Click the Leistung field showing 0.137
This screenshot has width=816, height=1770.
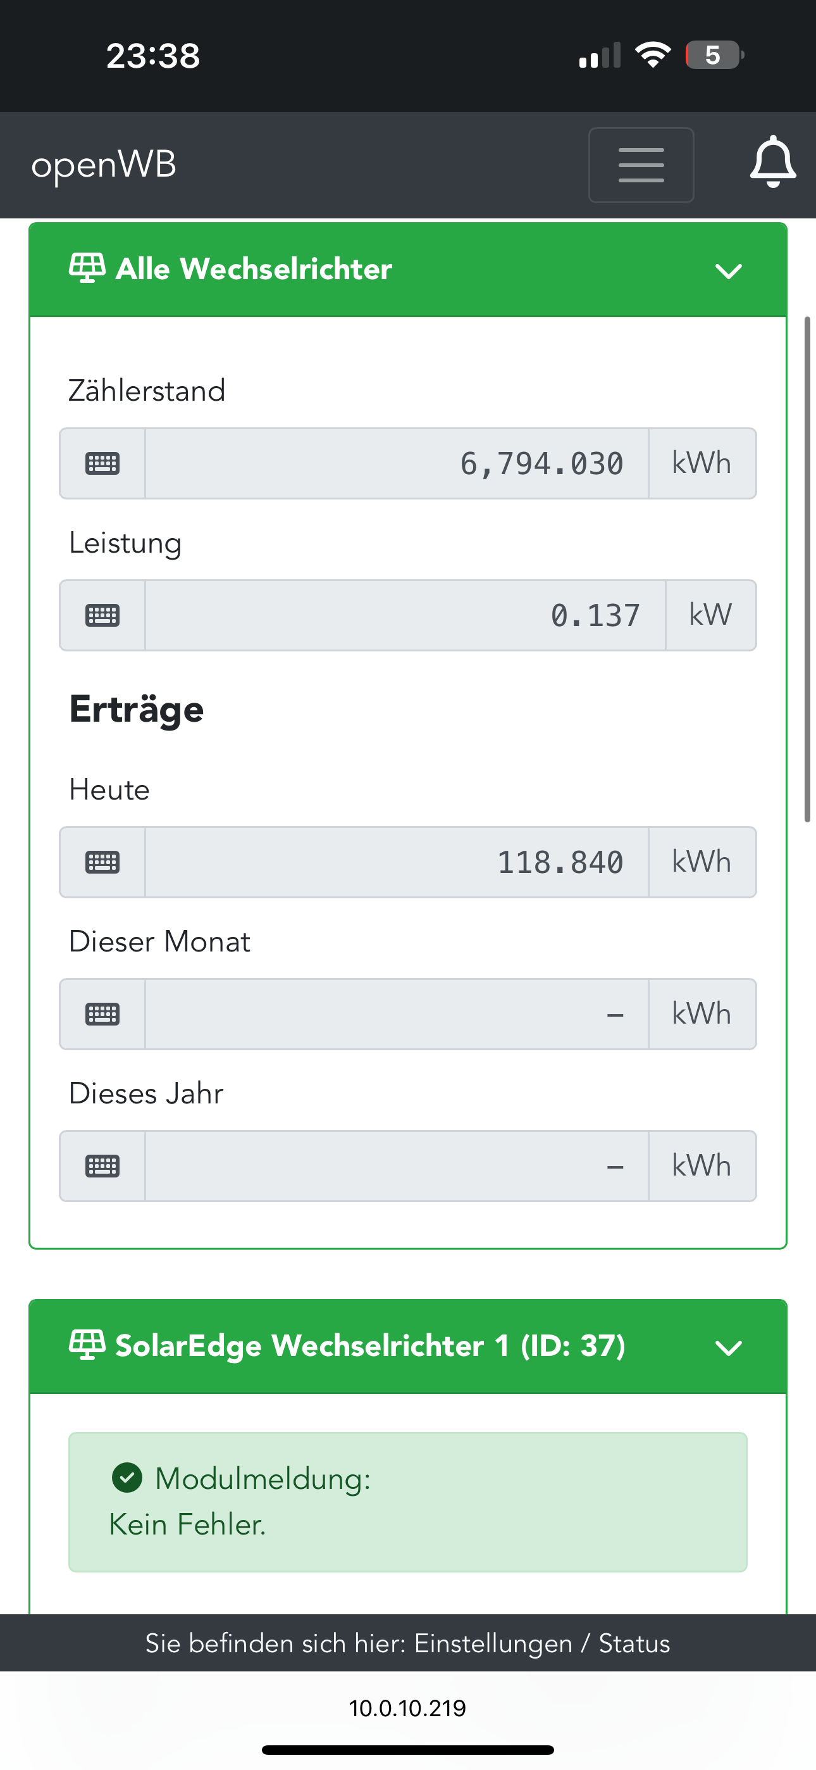[405, 616]
